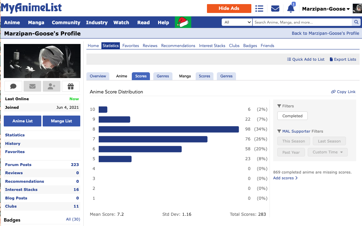Click the gift icon button
This screenshot has width=362, height=226.
click(x=71, y=86)
